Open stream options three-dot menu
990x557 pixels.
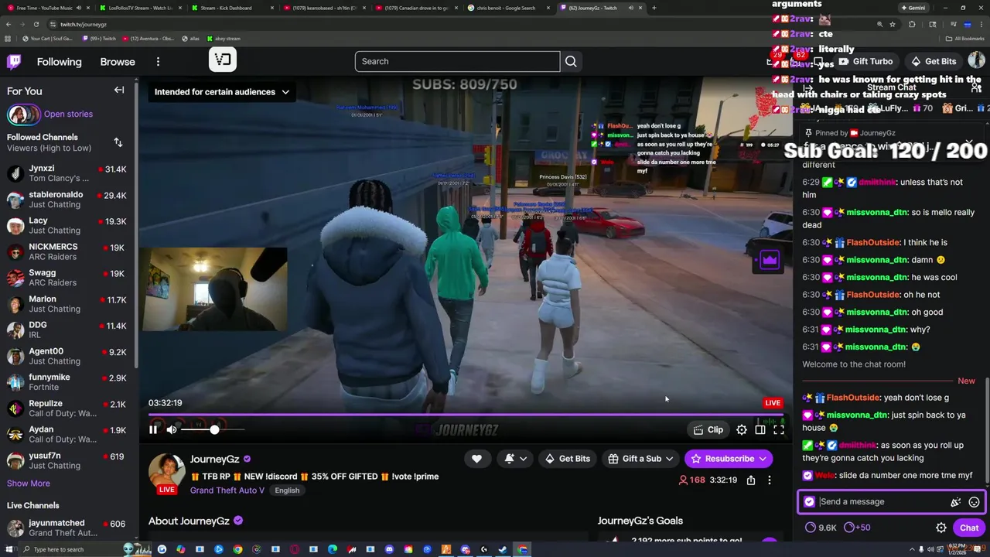(770, 480)
